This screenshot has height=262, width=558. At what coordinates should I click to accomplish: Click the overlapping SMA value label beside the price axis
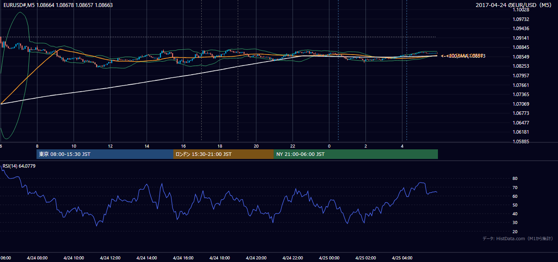click(x=463, y=56)
